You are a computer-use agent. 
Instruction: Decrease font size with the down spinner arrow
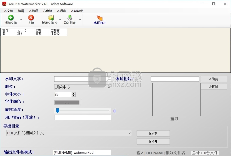[x=73, y=95]
